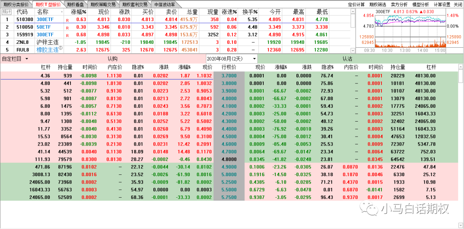464x229 pixels.
Task: Open the 期权看盘 tab
Action: [75, 4]
